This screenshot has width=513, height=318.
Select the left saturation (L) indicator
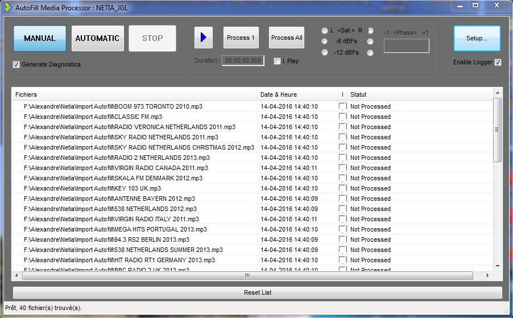[325, 31]
